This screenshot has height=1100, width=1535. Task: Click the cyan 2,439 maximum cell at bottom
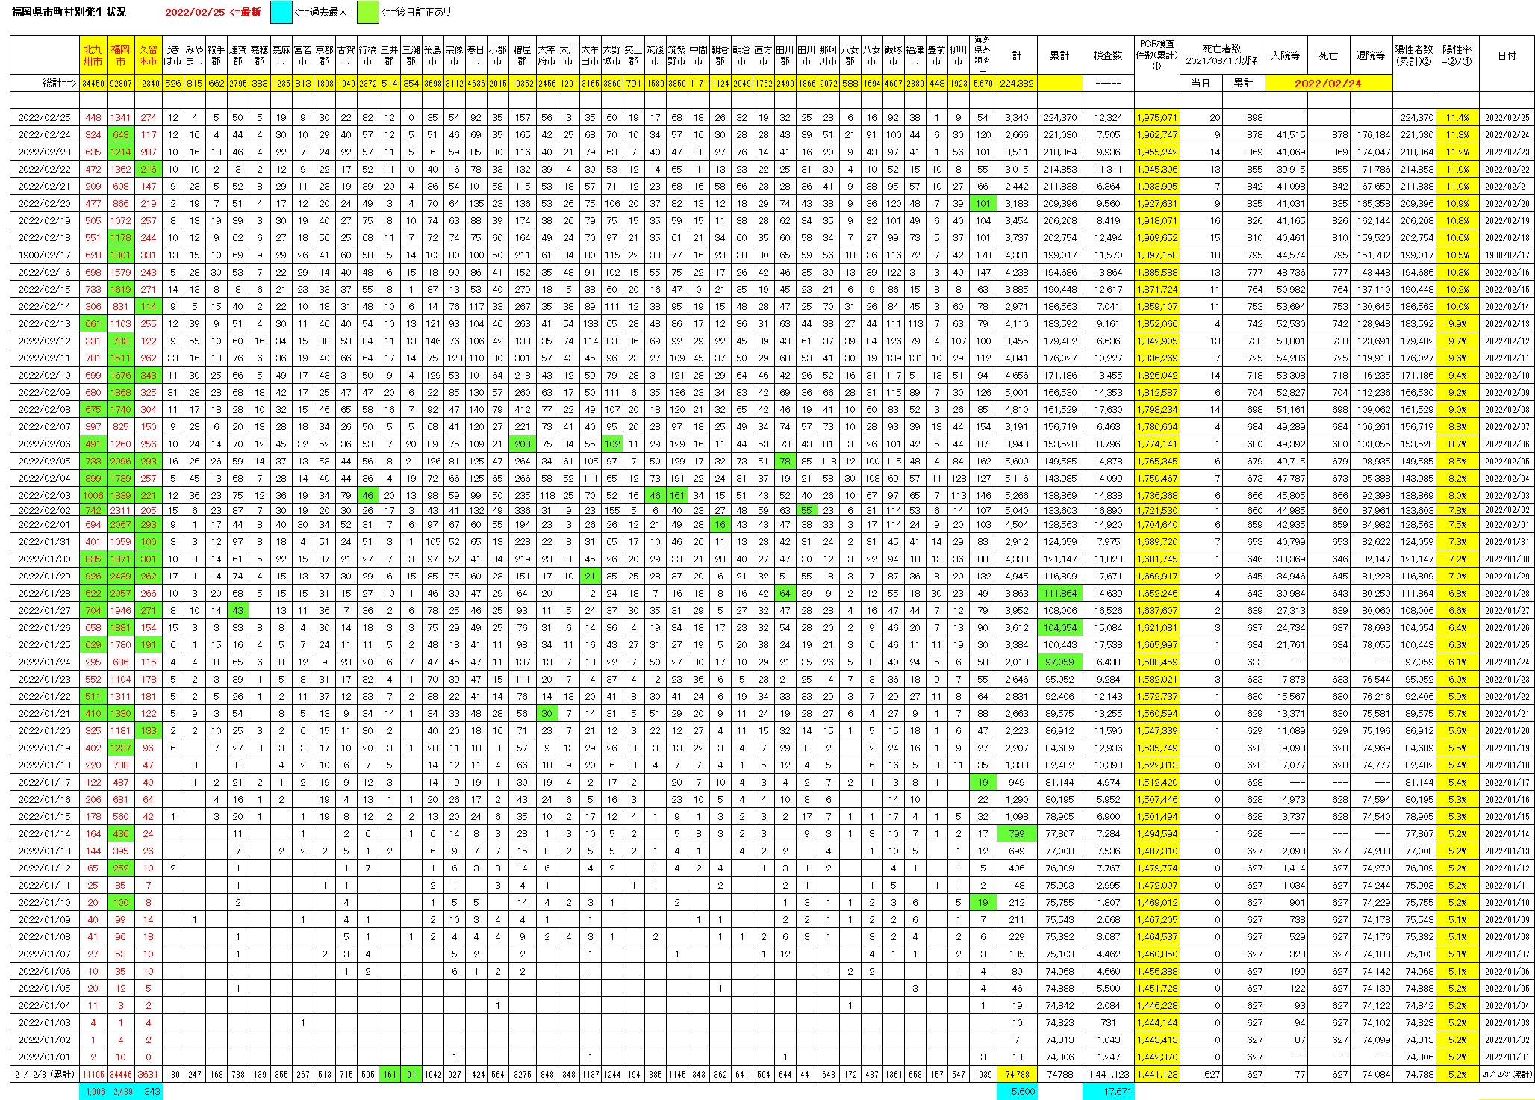pos(120,1091)
